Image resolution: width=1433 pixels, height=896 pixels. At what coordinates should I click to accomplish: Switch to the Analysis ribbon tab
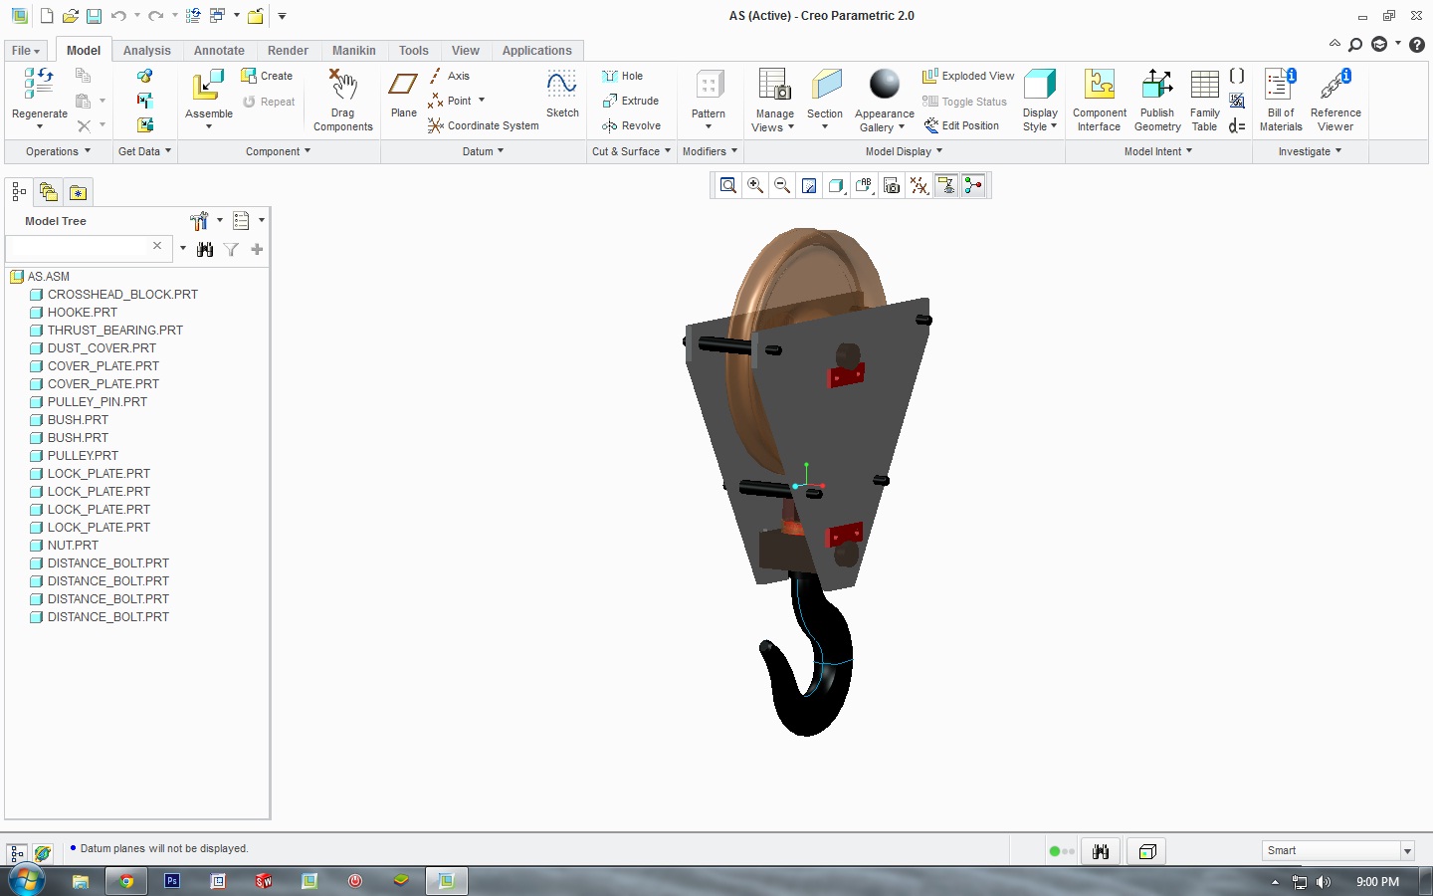pos(146,51)
